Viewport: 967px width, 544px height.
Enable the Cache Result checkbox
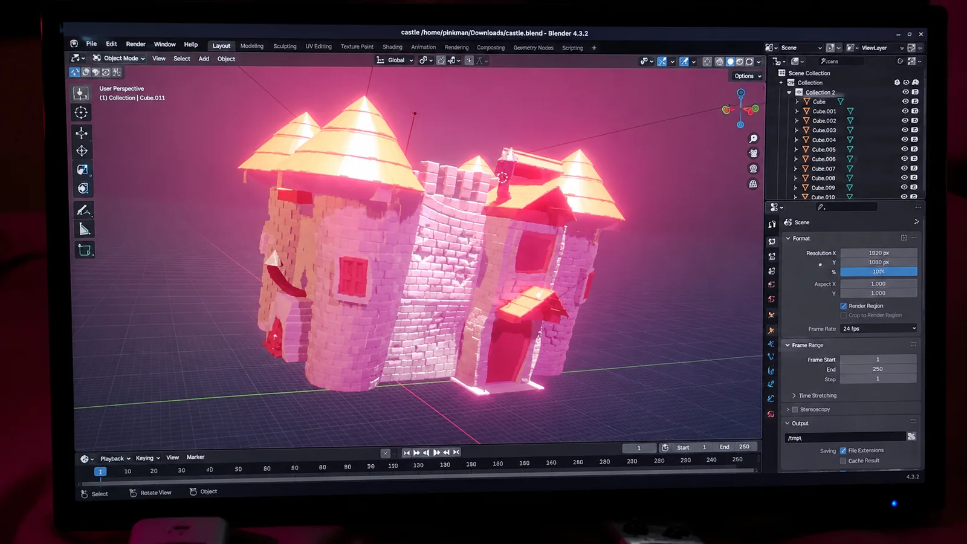click(843, 461)
